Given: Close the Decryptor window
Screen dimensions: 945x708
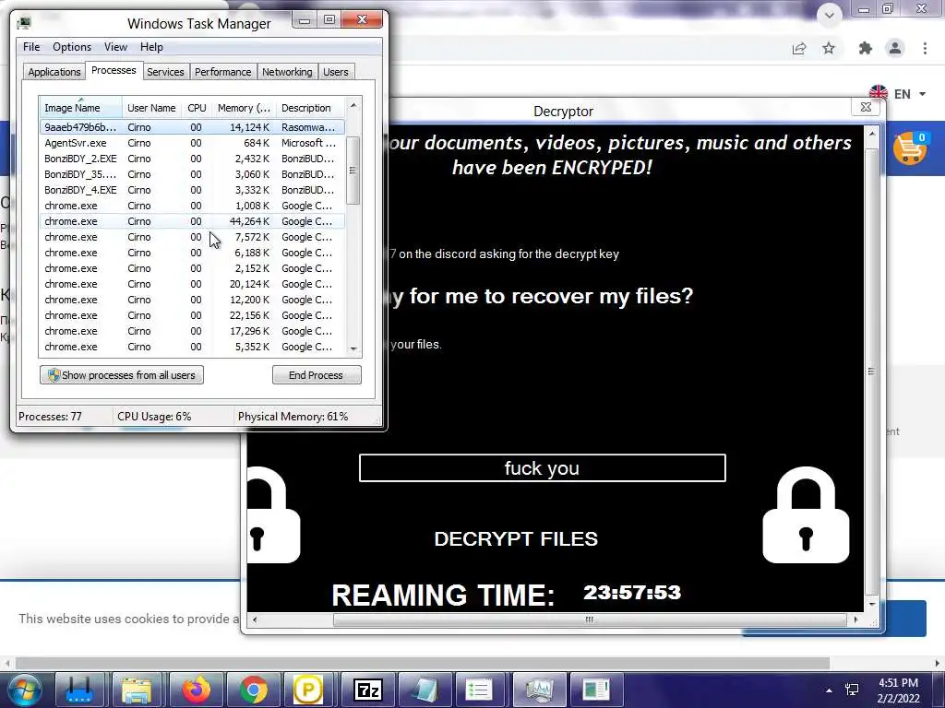Looking at the screenshot, I should click(x=866, y=107).
